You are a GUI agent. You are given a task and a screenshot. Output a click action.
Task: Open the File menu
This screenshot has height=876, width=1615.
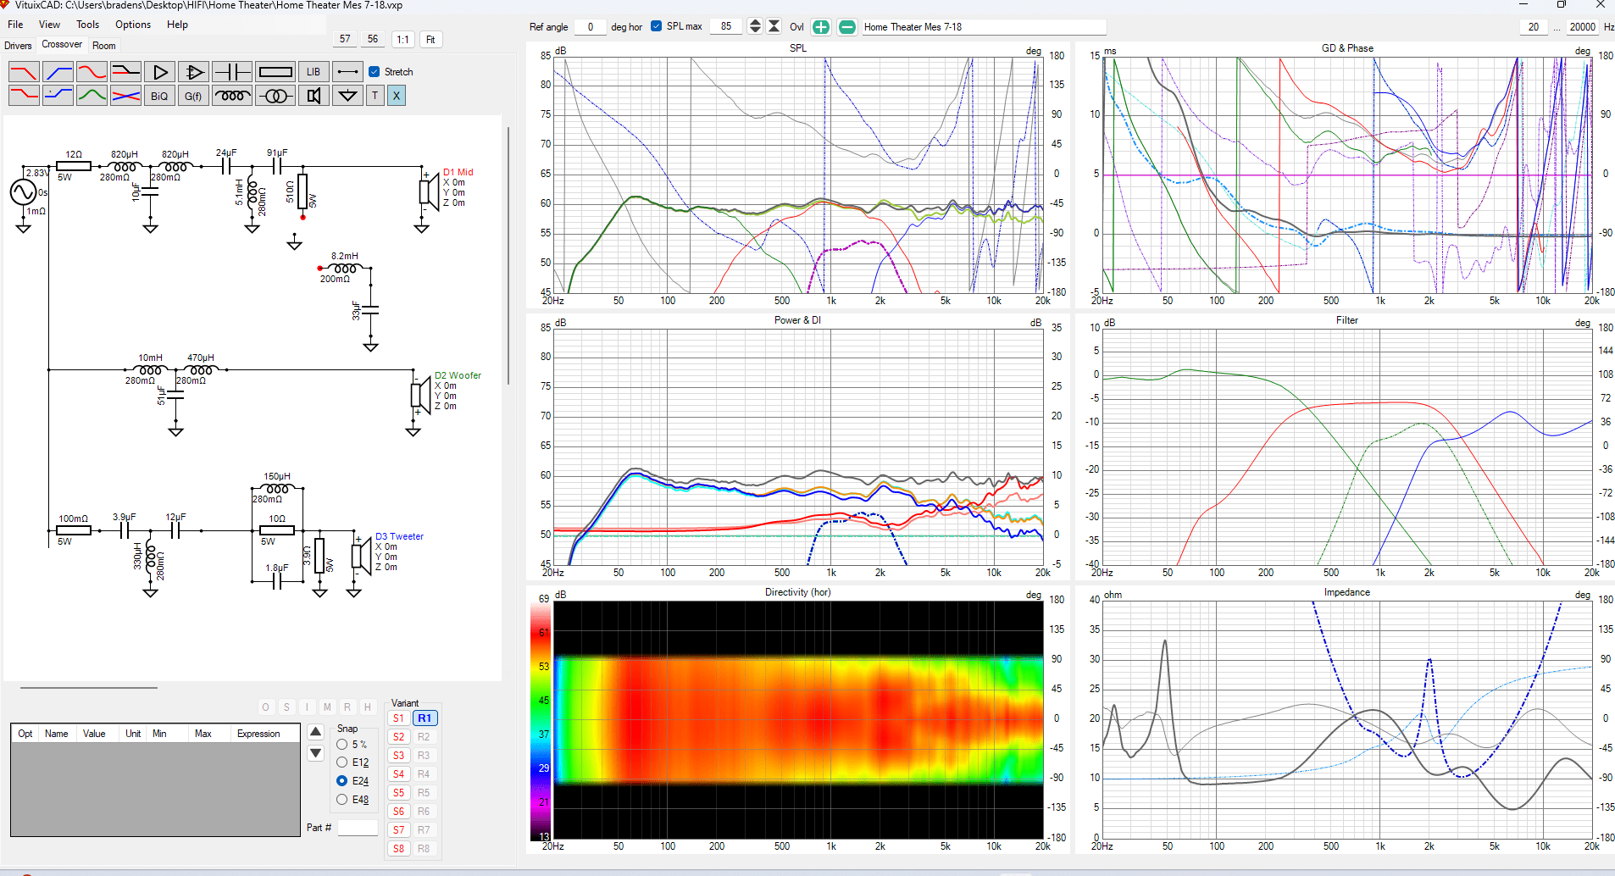pos(15,25)
